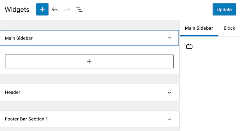Expand the Header widget area chevron

169,93
